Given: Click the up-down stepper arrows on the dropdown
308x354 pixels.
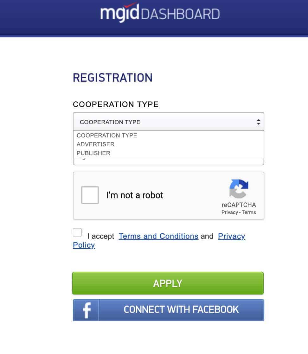Looking at the screenshot, I should click(x=258, y=121).
